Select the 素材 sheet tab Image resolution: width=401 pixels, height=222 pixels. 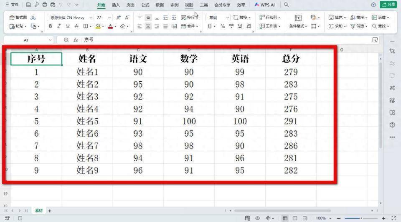pos(39,211)
